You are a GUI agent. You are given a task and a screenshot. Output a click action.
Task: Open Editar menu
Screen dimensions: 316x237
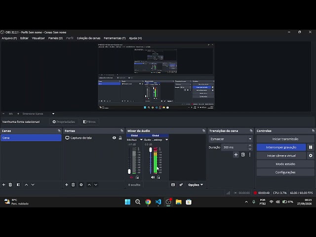coord(24,38)
